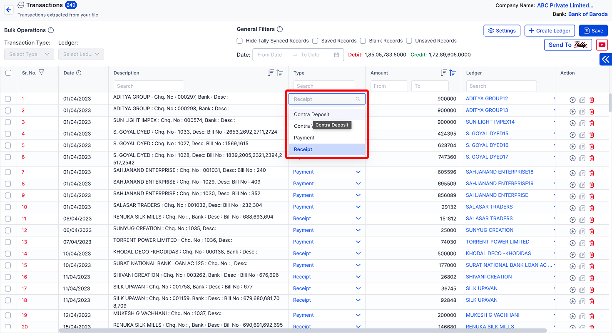Open the Bulk Operations info icon
The image size is (612, 333).
click(x=51, y=30)
